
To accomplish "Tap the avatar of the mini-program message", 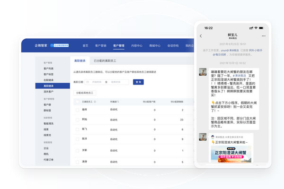I will coord(202,137).
